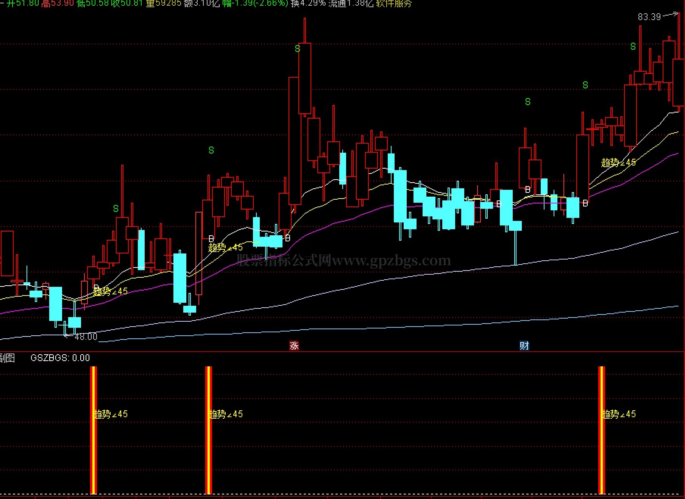The width and height of the screenshot is (685, 499).
Task: Select the rightmost white B buy signal
Action: [585, 203]
